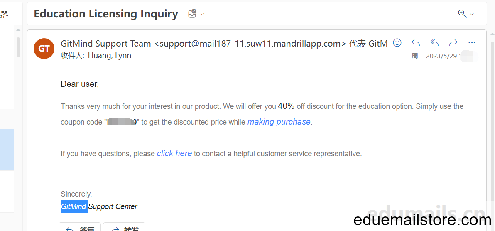Click the conversation tag icon beside the subject
This screenshot has width=495, height=231.
point(192,14)
